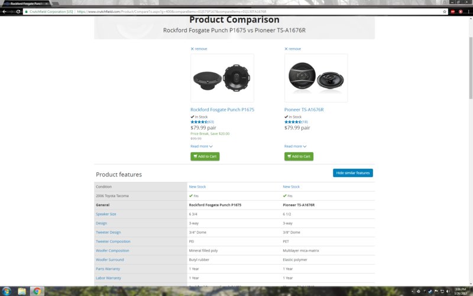
Task: Add Rockford Fosgate P1675 to cart
Action: point(205,156)
